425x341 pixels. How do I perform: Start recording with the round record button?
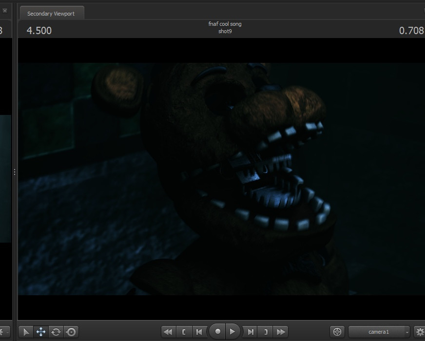point(217,331)
